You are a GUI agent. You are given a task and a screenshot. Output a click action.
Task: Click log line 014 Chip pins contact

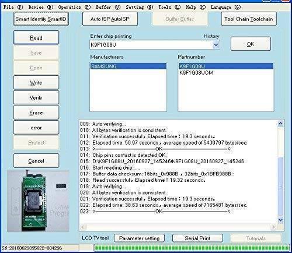[x=123, y=155]
